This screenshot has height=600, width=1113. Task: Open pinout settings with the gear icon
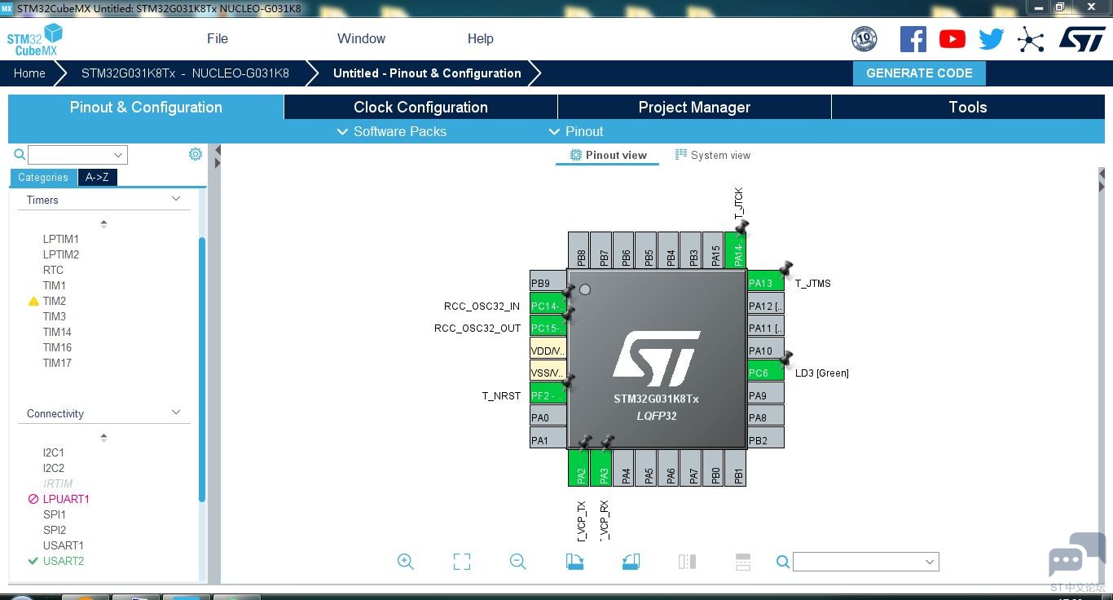[x=196, y=154]
